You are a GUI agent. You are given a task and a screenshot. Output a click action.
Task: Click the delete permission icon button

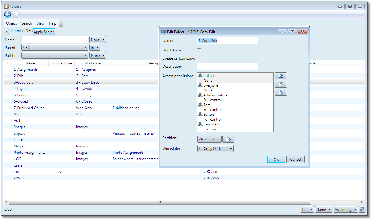click(x=281, y=92)
